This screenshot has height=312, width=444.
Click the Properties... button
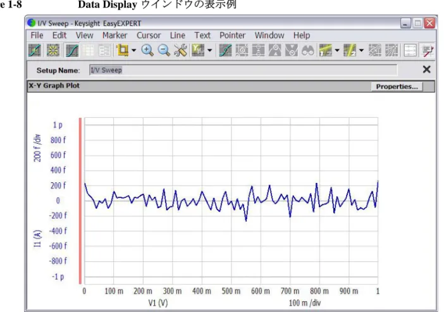point(397,87)
